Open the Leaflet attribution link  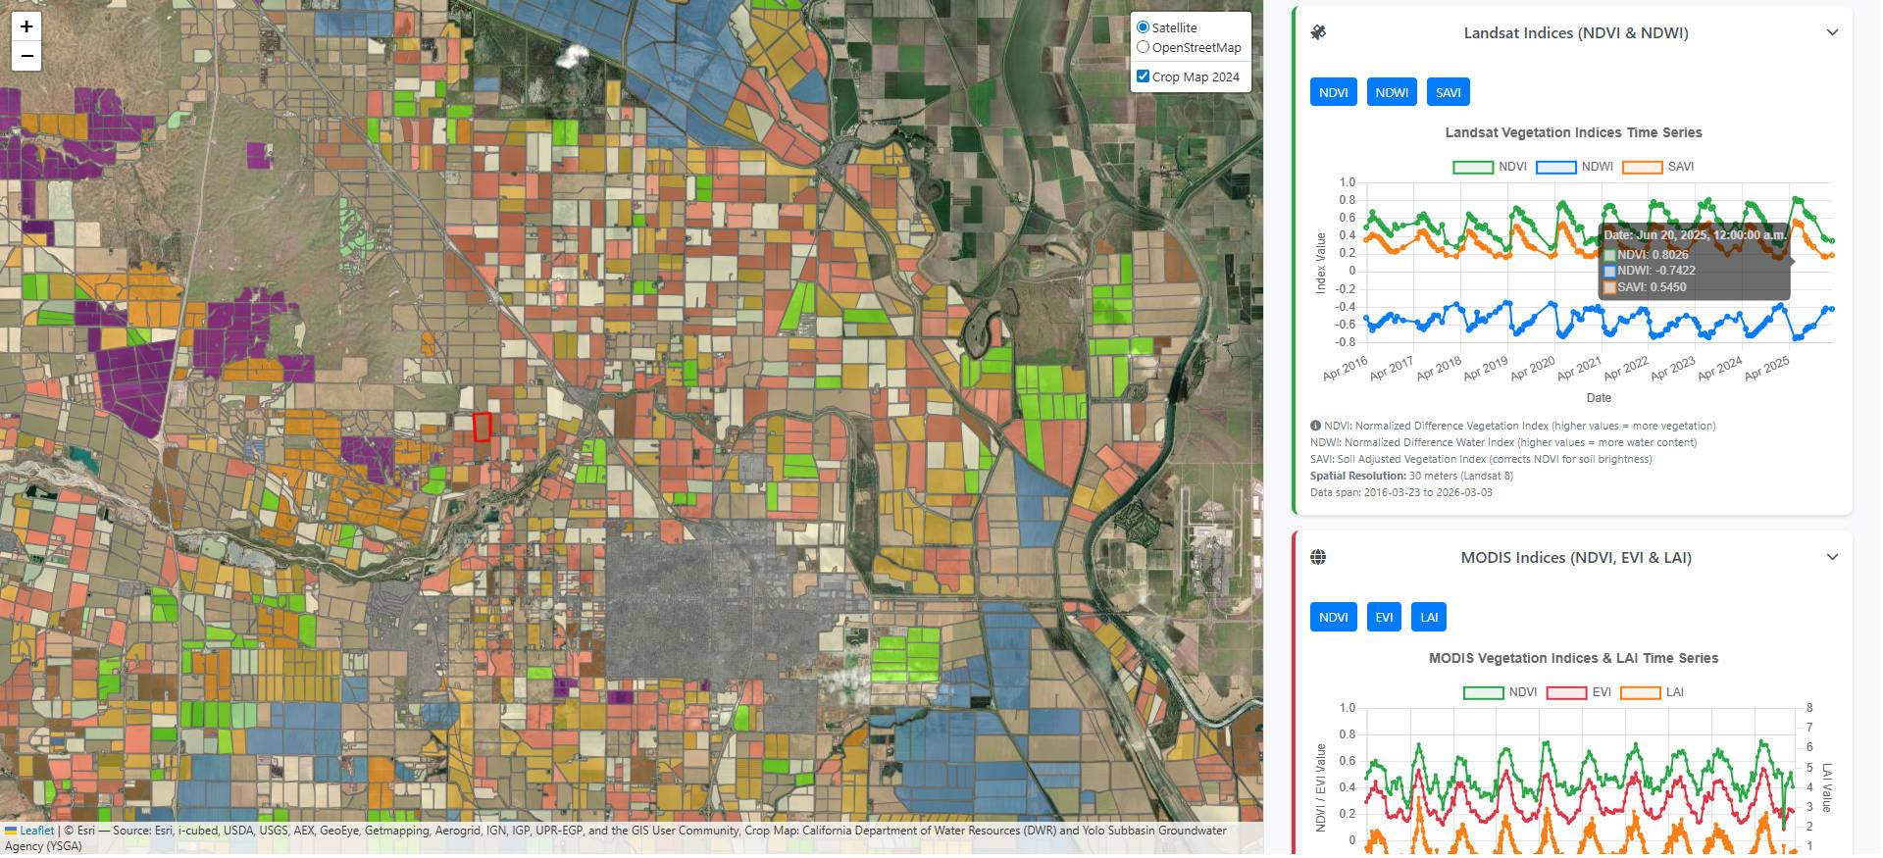click(36, 831)
